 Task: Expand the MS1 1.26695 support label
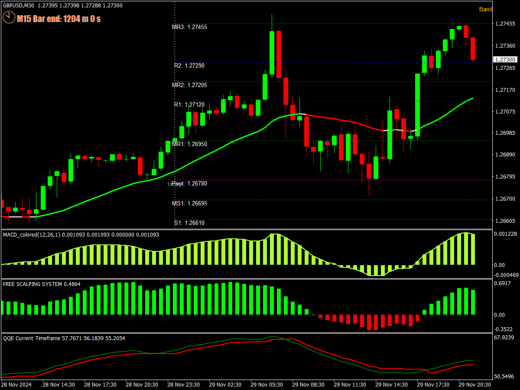pos(188,203)
